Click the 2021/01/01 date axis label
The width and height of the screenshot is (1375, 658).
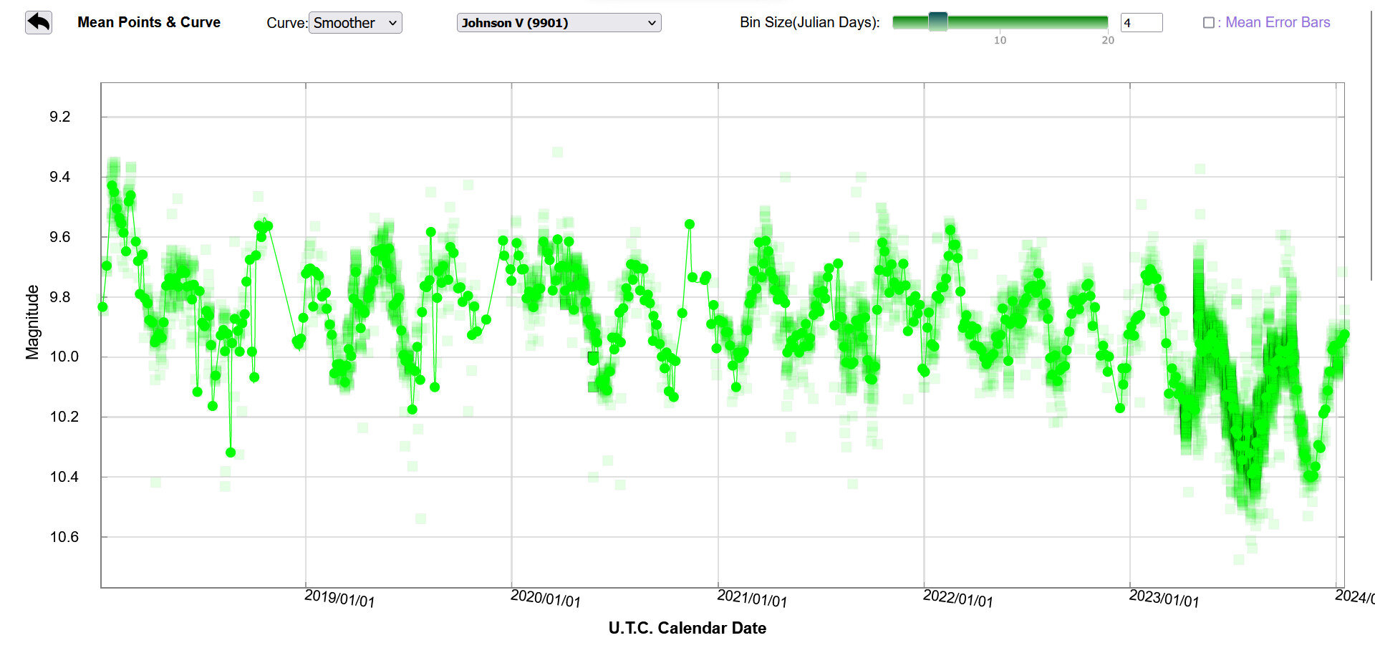pyautogui.click(x=752, y=598)
